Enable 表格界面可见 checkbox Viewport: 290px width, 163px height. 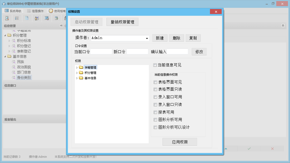coord(155,82)
